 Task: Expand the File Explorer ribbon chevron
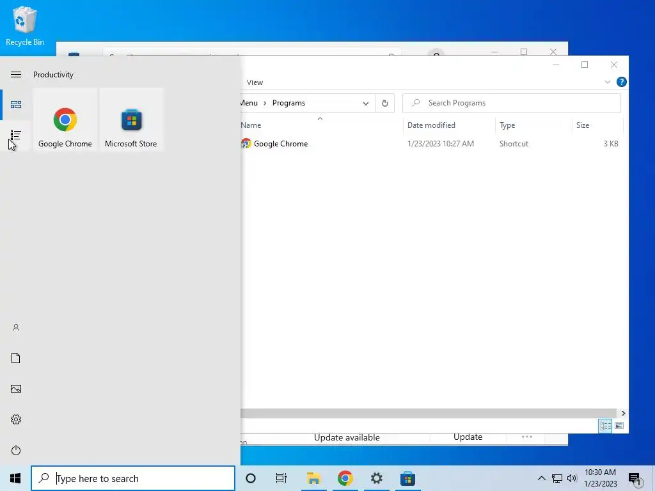(x=608, y=82)
